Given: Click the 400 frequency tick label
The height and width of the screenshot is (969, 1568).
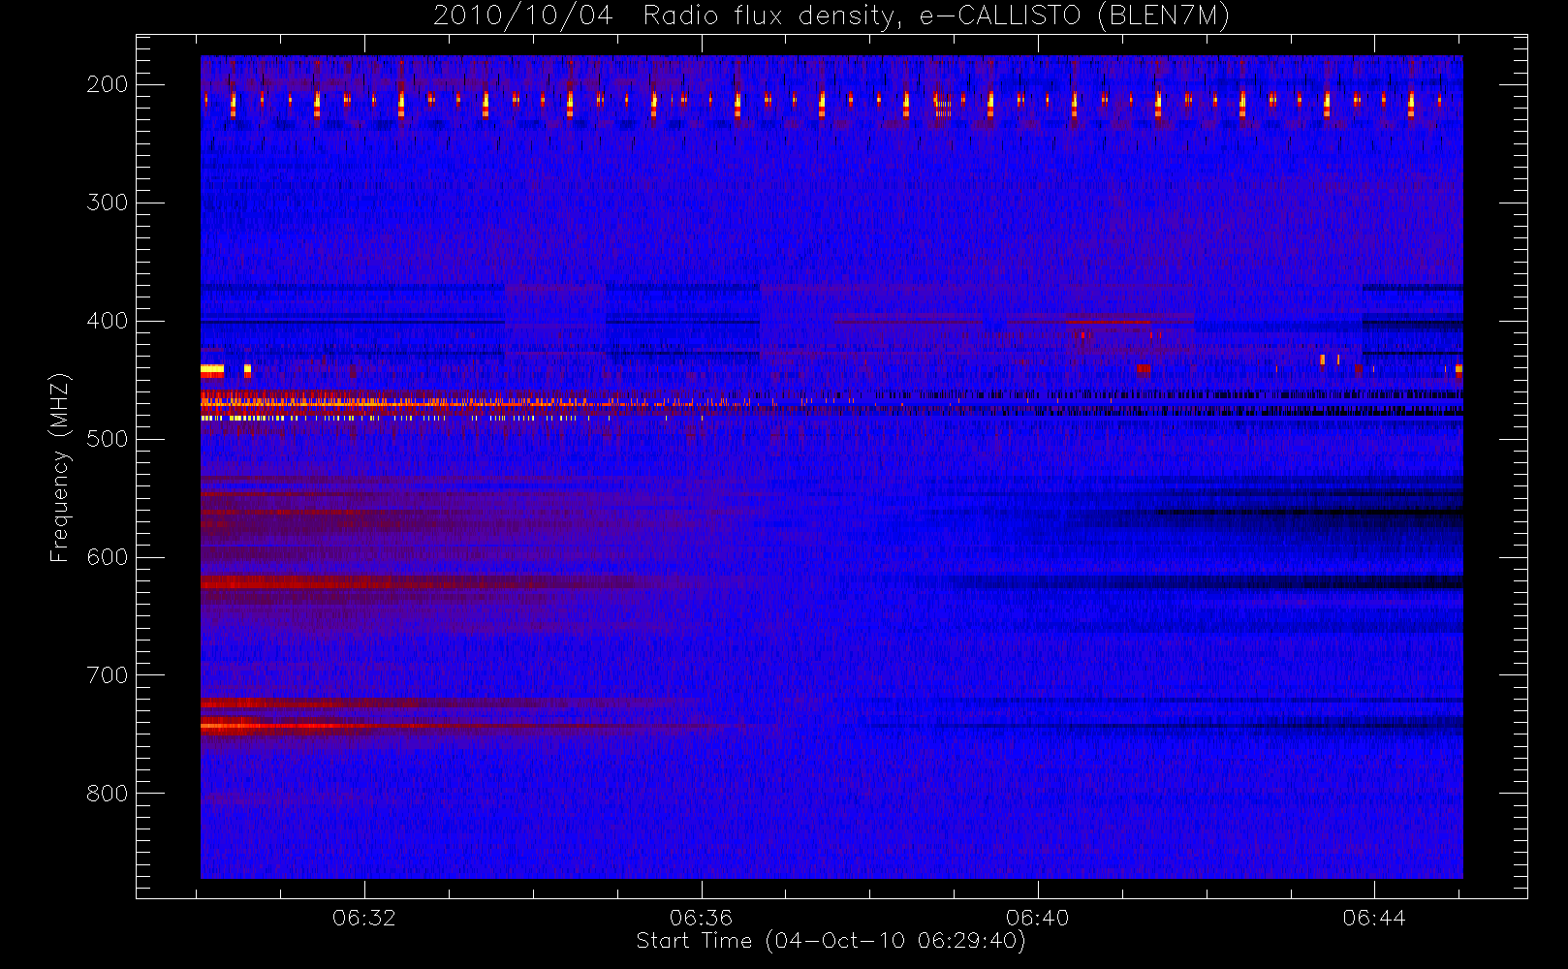Looking at the screenshot, I should (x=108, y=321).
